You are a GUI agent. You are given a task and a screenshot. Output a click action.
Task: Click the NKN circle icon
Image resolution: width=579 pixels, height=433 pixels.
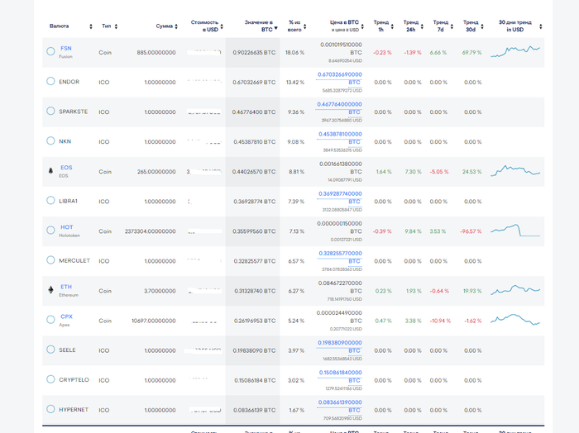(x=50, y=141)
